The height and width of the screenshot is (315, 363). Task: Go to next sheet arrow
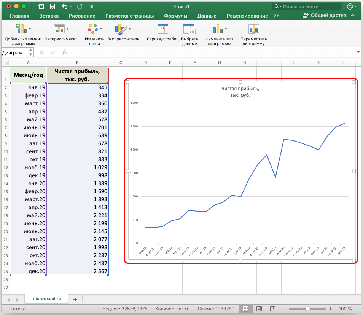(x=17, y=299)
